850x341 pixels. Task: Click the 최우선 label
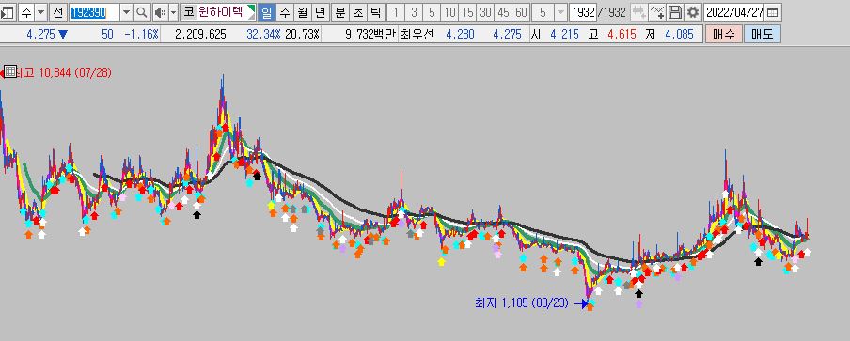[x=417, y=35]
